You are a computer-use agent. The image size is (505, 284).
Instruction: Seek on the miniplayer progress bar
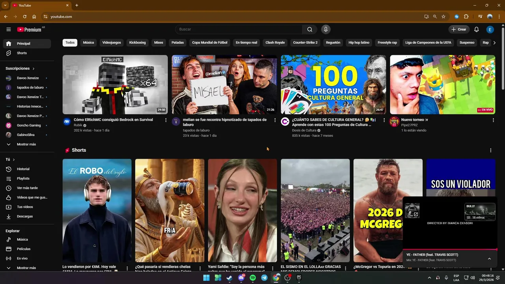(450, 250)
